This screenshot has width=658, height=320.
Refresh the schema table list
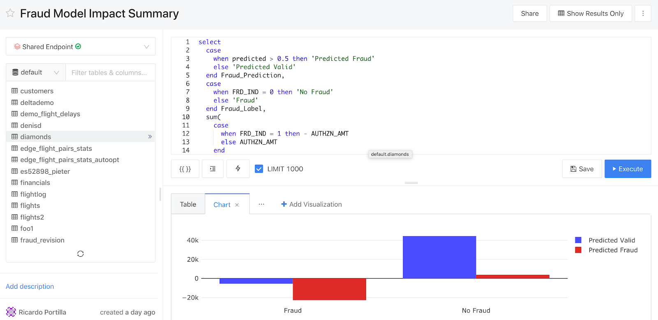(x=81, y=254)
